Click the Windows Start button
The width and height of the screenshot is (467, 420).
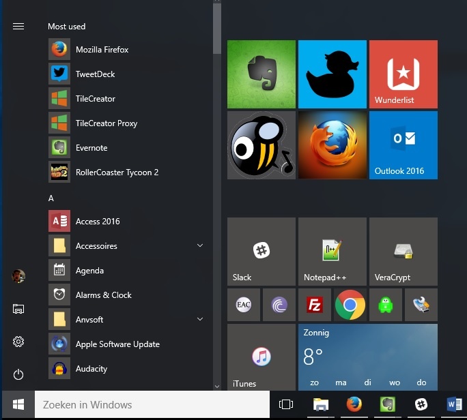point(18,404)
